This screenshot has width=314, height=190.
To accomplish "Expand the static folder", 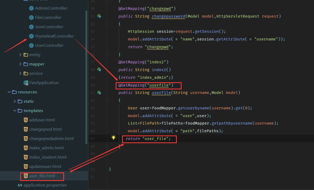I will point(15,101).
